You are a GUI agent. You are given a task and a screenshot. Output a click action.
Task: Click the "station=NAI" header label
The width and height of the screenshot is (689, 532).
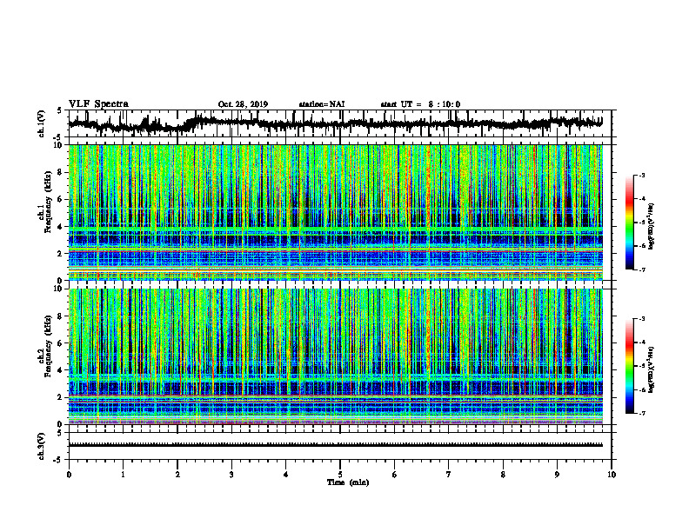(x=322, y=104)
